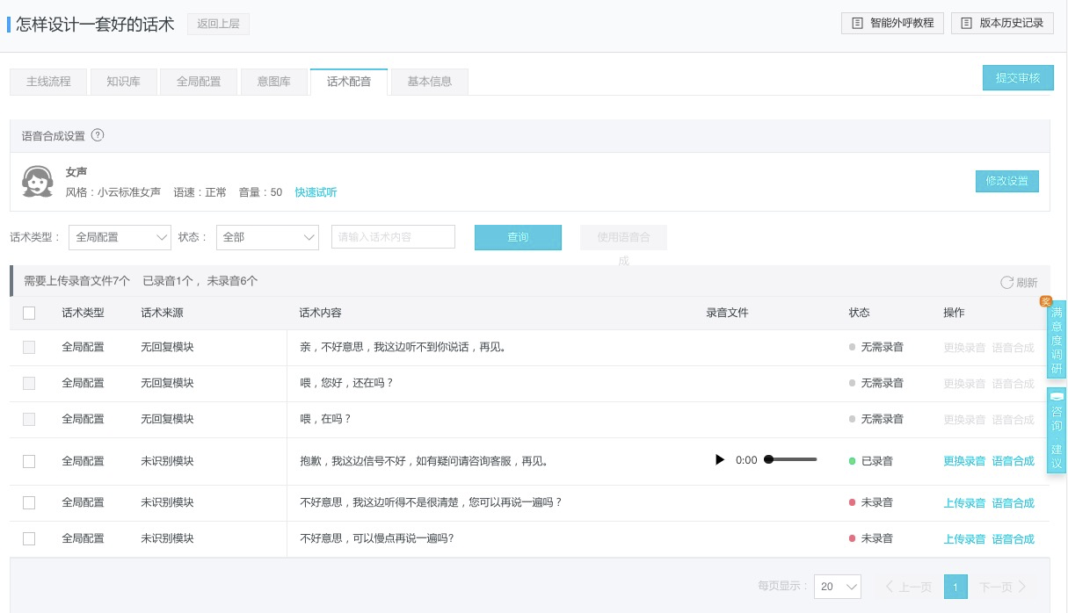Switch to the 意图库 tab
Viewport: 1068px width, 613px height.
[x=273, y=82]
